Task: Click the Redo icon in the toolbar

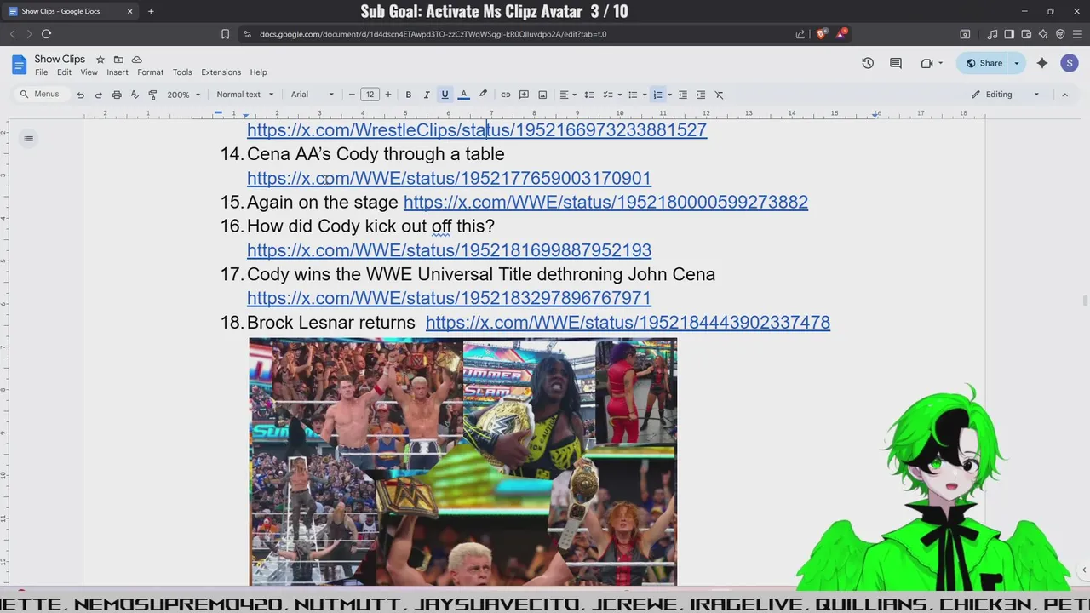Action: [x=98, y=95]
